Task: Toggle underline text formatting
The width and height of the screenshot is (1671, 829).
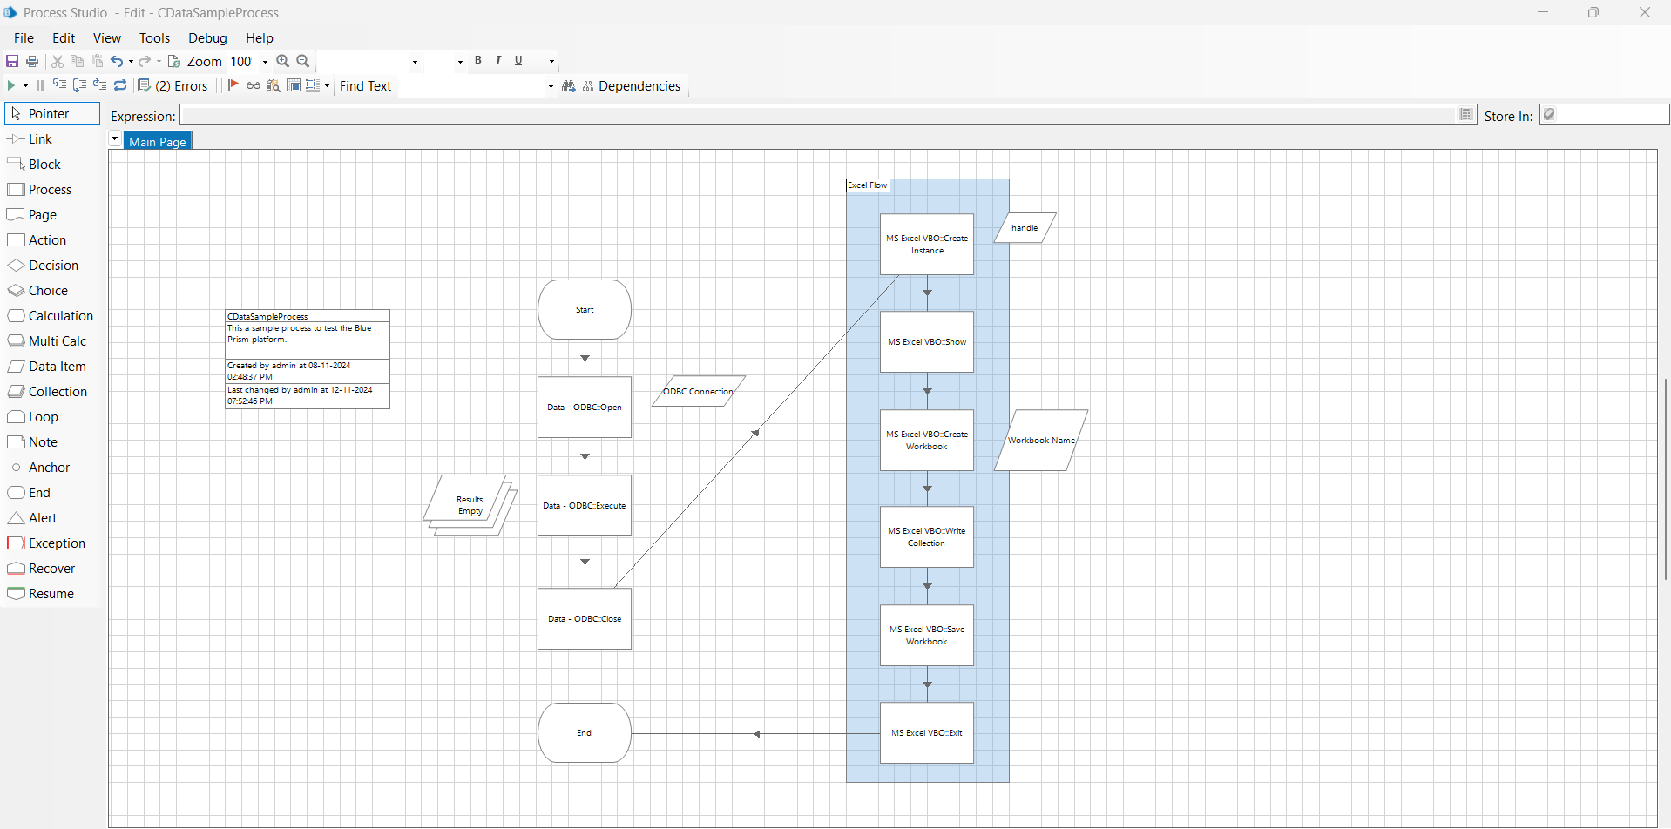Action: tap(518, 61)
